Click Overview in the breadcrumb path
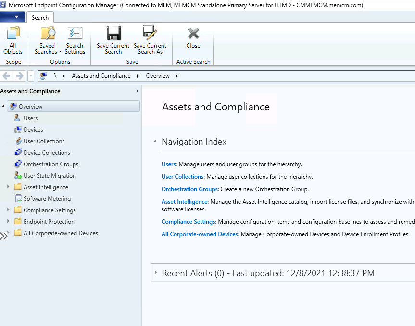The image size is (415, 326). click(158, 76)
